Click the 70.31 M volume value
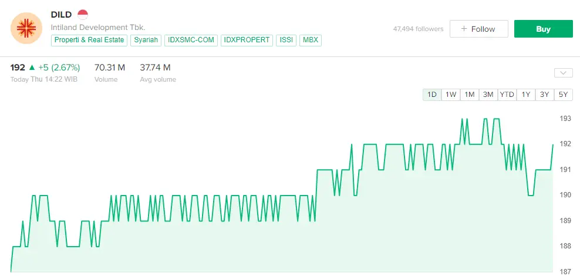Screen dimensions: 580x276 (x=110, y=68)
